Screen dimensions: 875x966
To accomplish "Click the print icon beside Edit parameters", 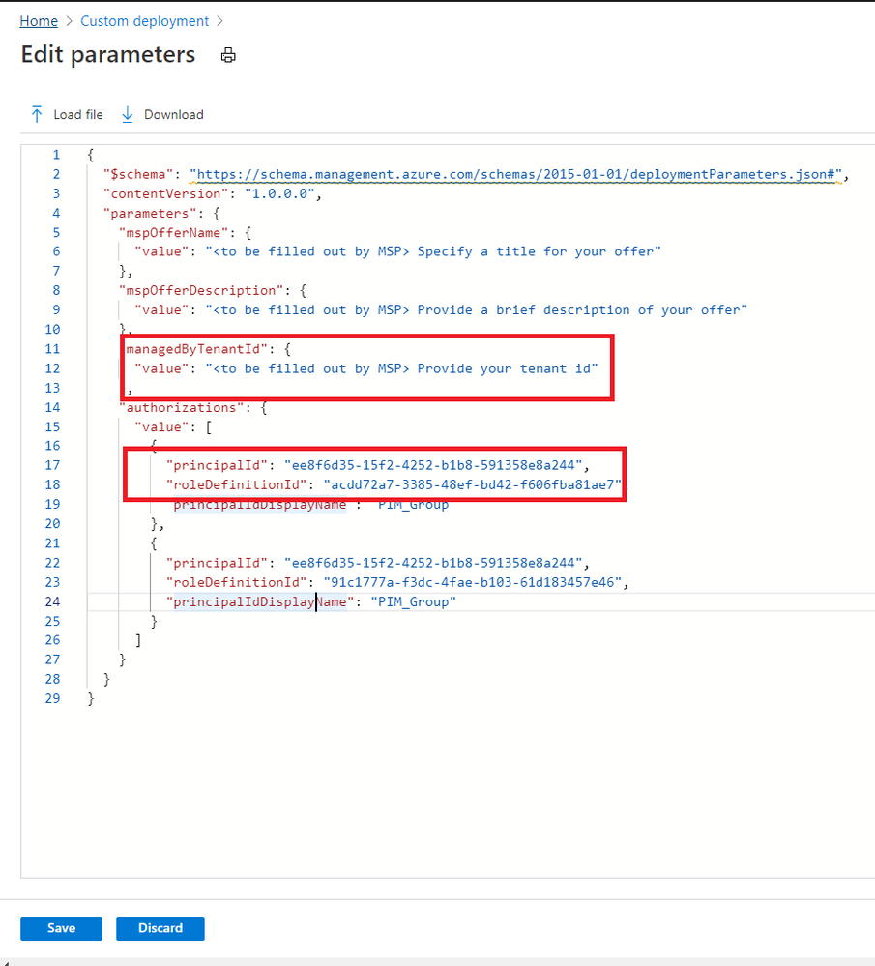I will 228,55.
